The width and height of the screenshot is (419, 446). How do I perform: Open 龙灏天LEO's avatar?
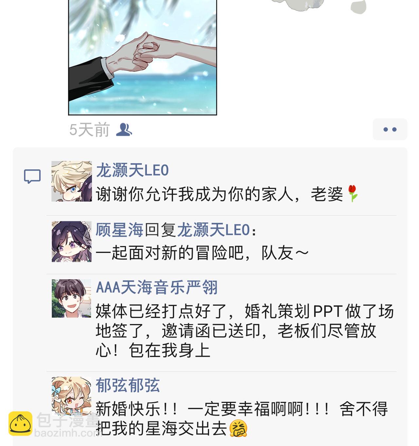tap(72, 181)
